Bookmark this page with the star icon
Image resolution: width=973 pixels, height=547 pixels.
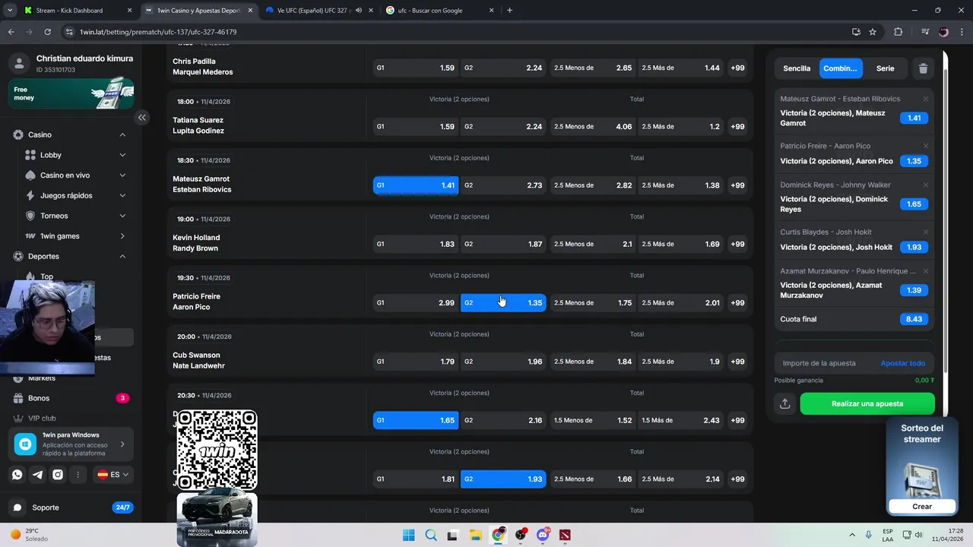873,32
